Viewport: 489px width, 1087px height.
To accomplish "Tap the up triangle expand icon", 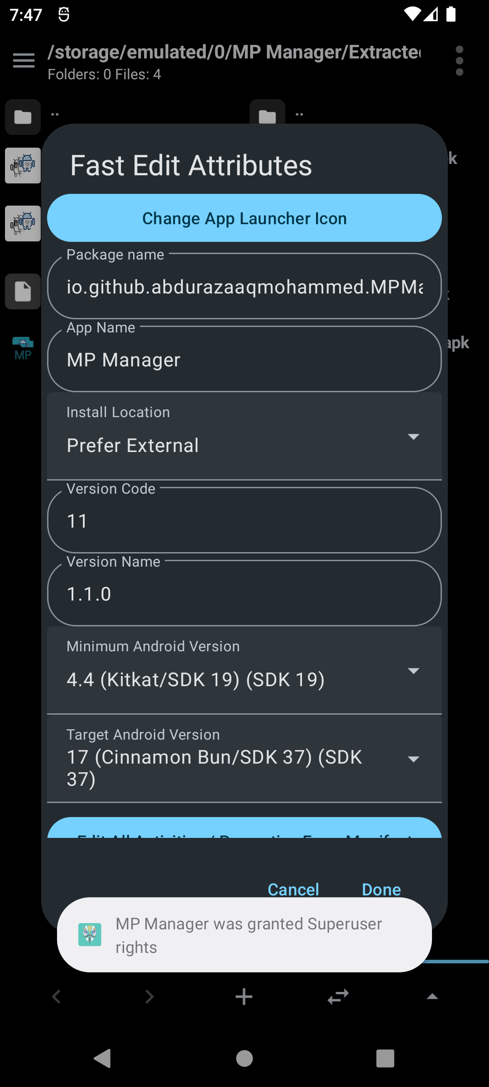I will tap(432, 996).
